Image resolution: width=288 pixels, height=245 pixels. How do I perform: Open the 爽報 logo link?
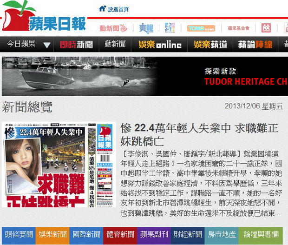pyautogui.click(x=146, y=28)
